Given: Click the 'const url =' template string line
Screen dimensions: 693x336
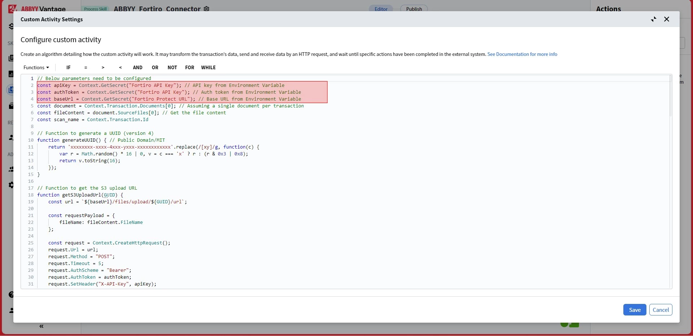Looking at the screenshot, I should tap(118, 202).
